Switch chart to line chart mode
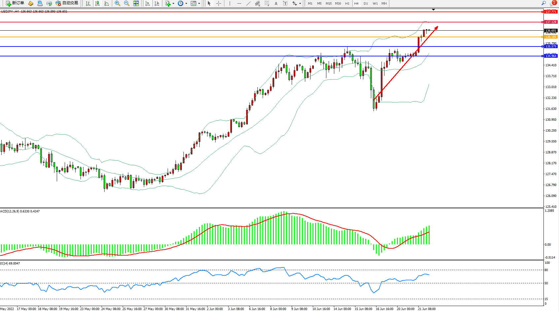 [x=107, y=3]
